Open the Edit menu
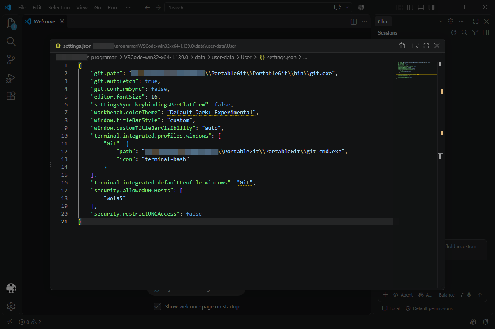This screenshot has width=495, height=329. pos(37,7)
